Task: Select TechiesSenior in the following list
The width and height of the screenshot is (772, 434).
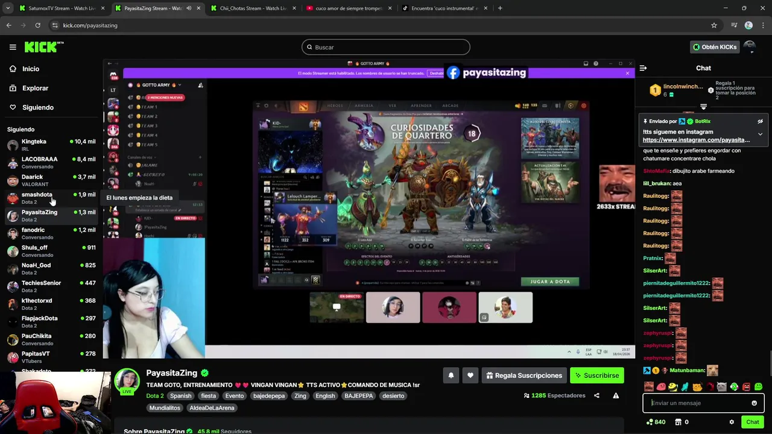Action: 51,286
